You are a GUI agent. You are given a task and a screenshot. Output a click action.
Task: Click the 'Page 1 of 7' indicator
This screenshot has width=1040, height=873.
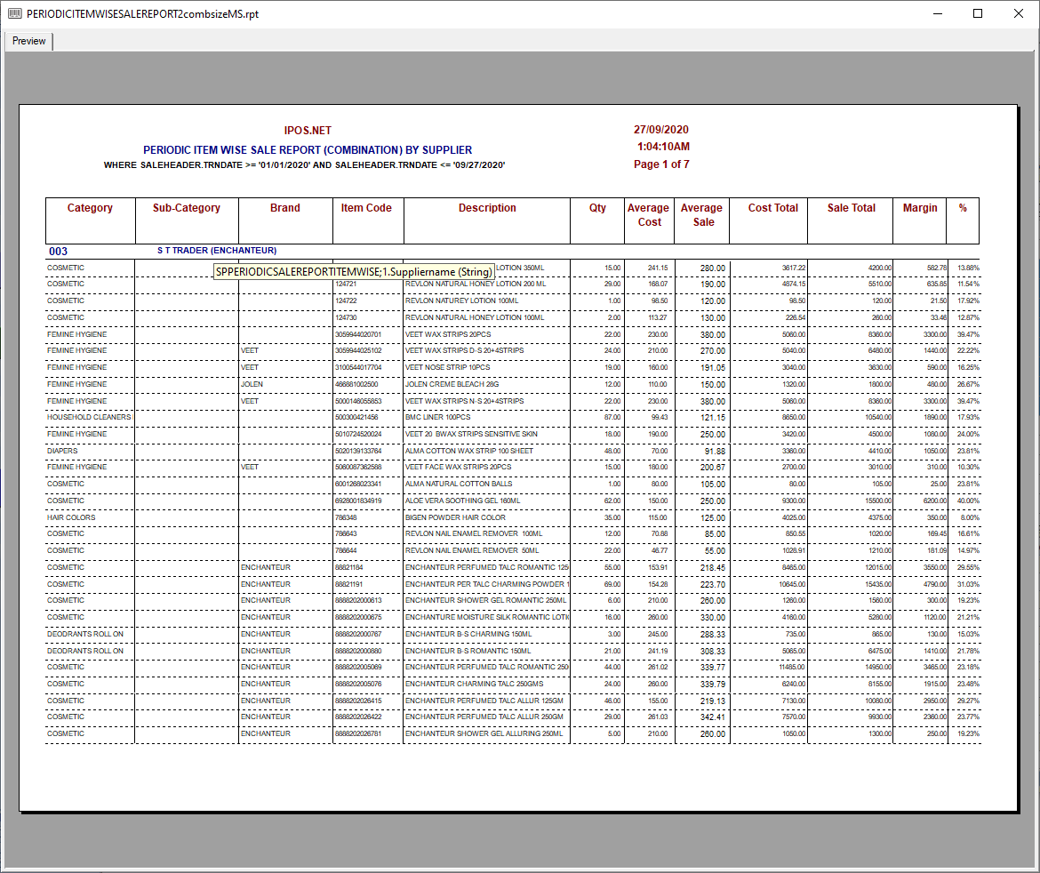pos(661,164)
